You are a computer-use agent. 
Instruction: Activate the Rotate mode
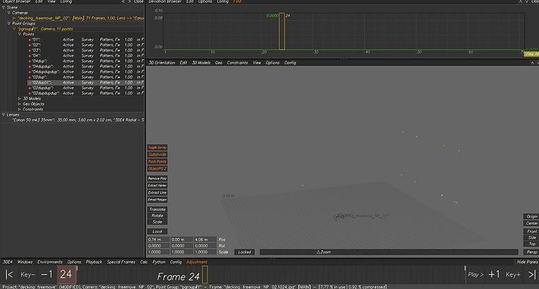(157, 216)
